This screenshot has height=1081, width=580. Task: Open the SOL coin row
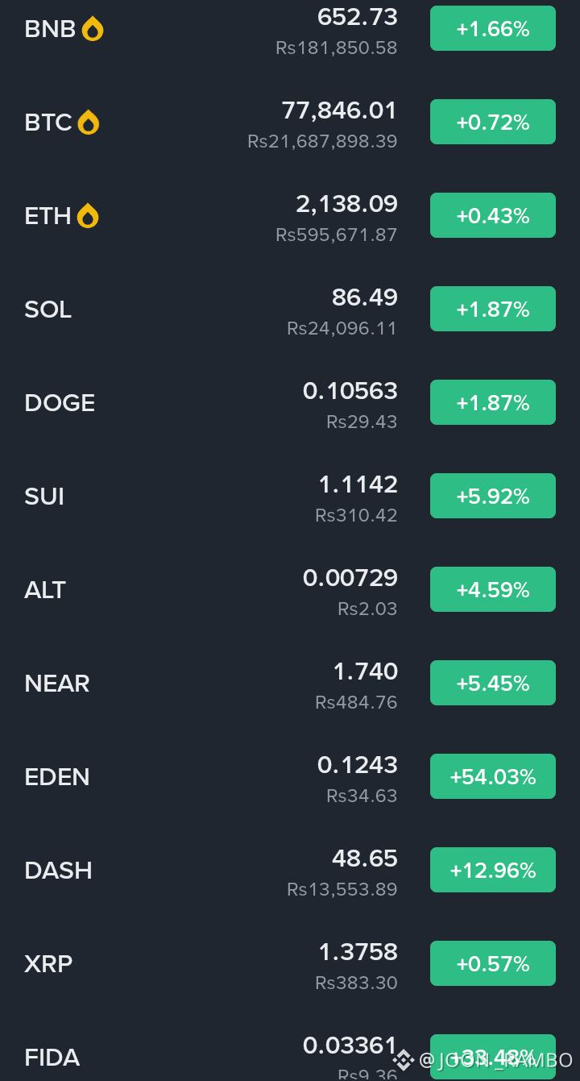coord(290,310)
